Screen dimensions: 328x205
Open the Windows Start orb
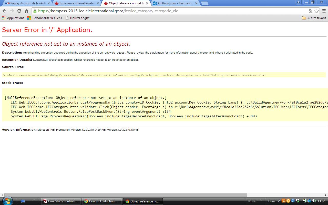coord(7,201)
